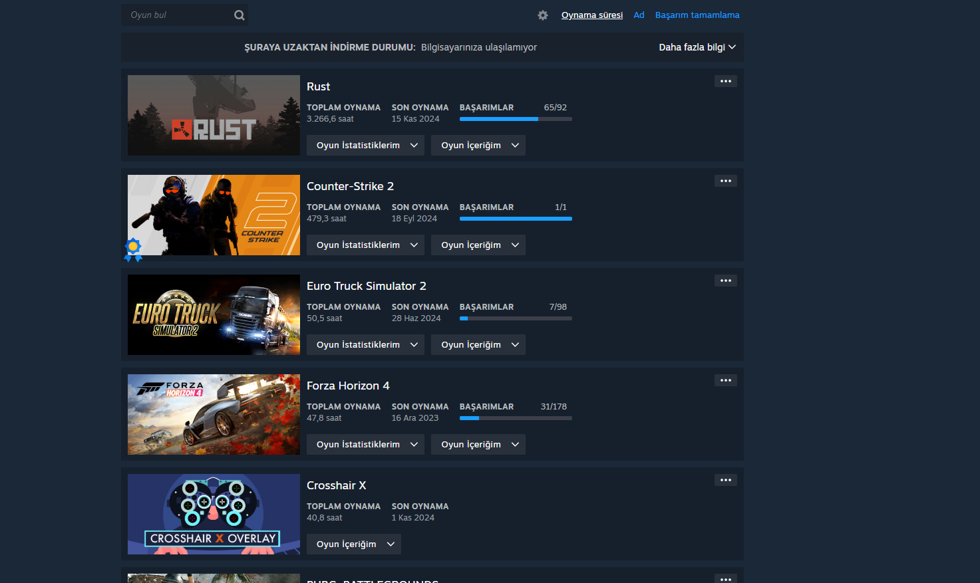The image size is (980, 583).
Task: Click Forza Horizon 4's 47,8 saat playtime
Action: [324, 418]
